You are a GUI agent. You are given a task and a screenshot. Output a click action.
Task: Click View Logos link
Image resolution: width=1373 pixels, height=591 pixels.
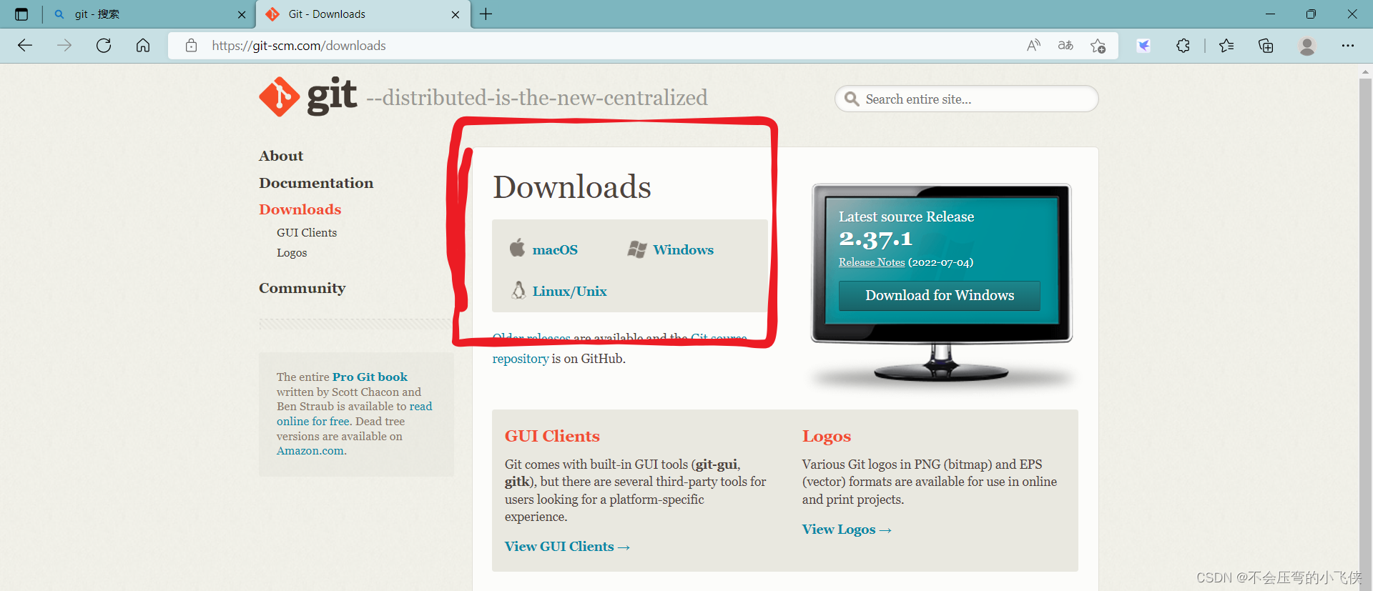pyautogui.click(x=847, y=530)
